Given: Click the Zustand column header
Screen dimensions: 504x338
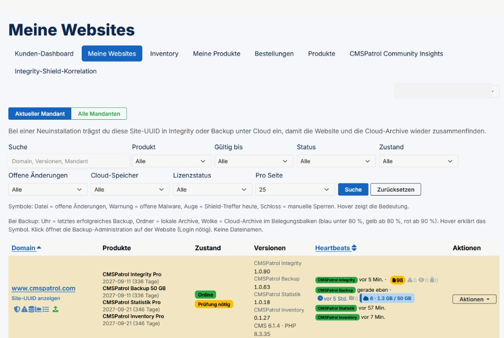Looking at the screenshot, I should 208,248.
